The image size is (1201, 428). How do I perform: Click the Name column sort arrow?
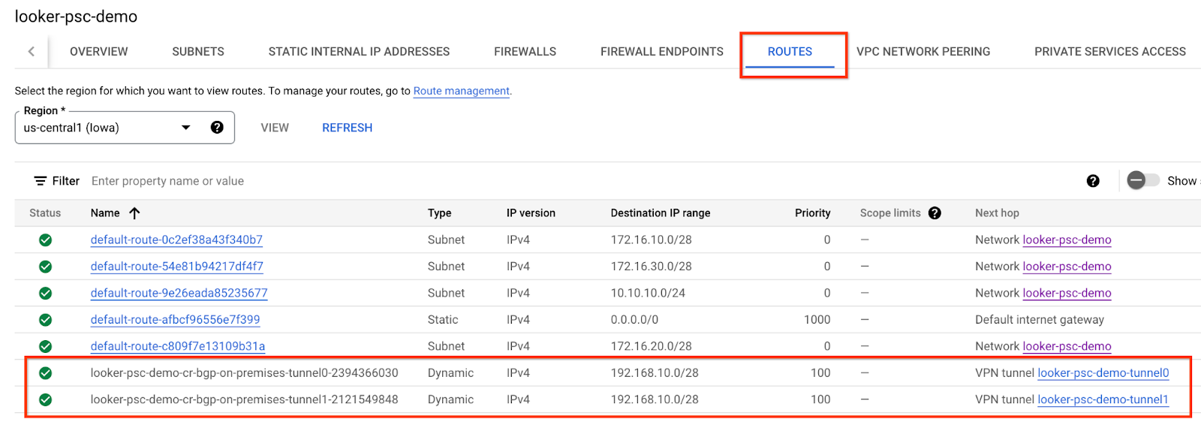tap(135, 213)
